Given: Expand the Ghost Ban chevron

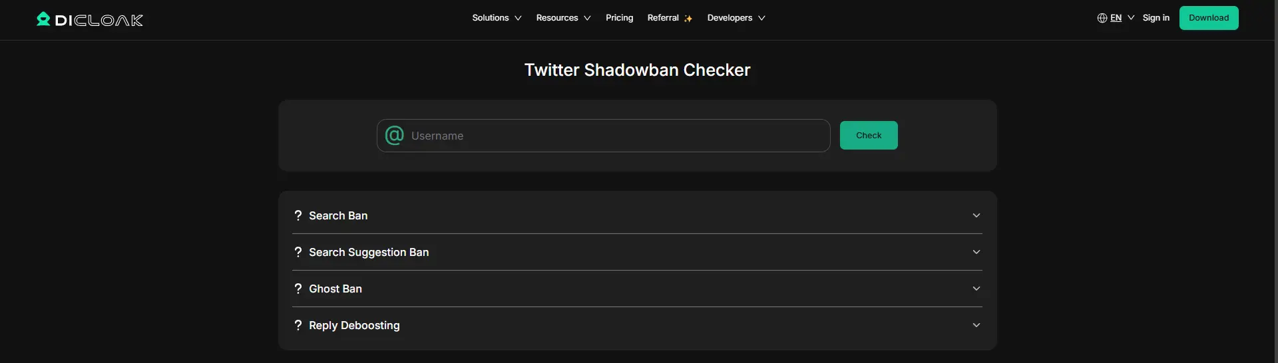Looking at the screenshot, I should [x=976, y=289].
